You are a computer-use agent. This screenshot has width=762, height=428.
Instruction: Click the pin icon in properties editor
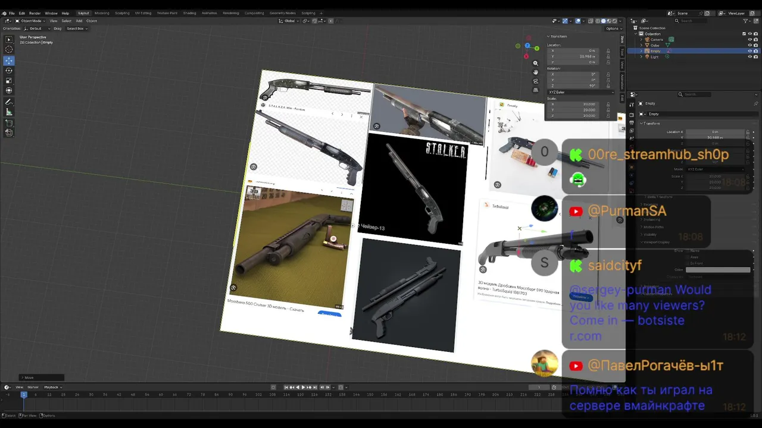[x=756, y=104]
